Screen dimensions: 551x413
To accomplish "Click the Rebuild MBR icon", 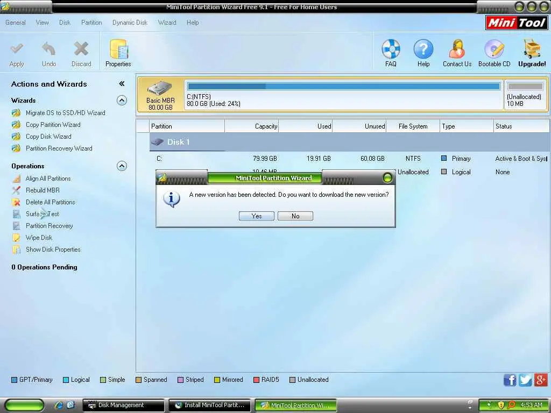I will coord(16,190).
